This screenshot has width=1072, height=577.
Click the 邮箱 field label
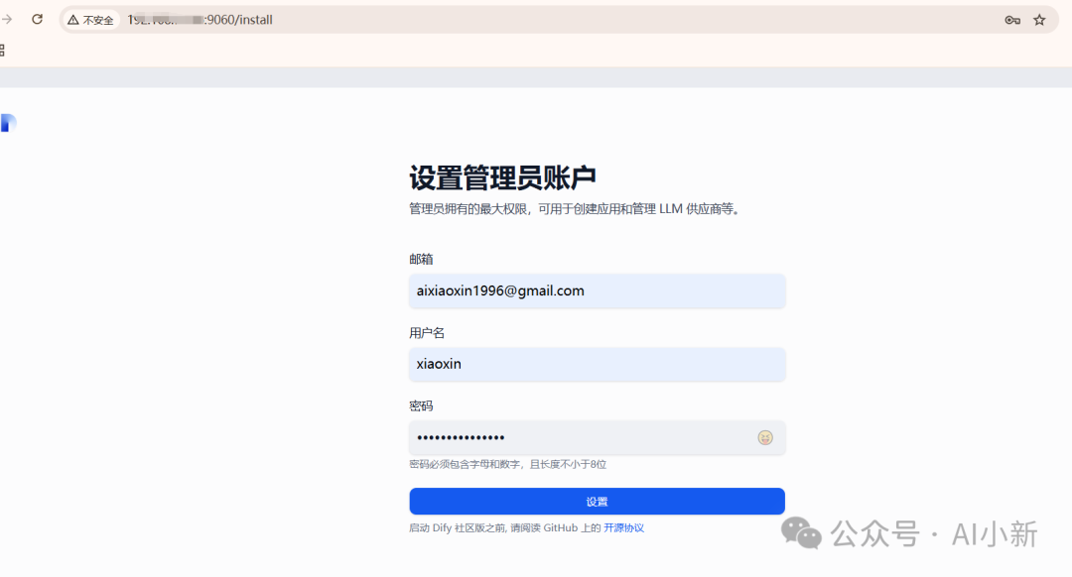421,259
